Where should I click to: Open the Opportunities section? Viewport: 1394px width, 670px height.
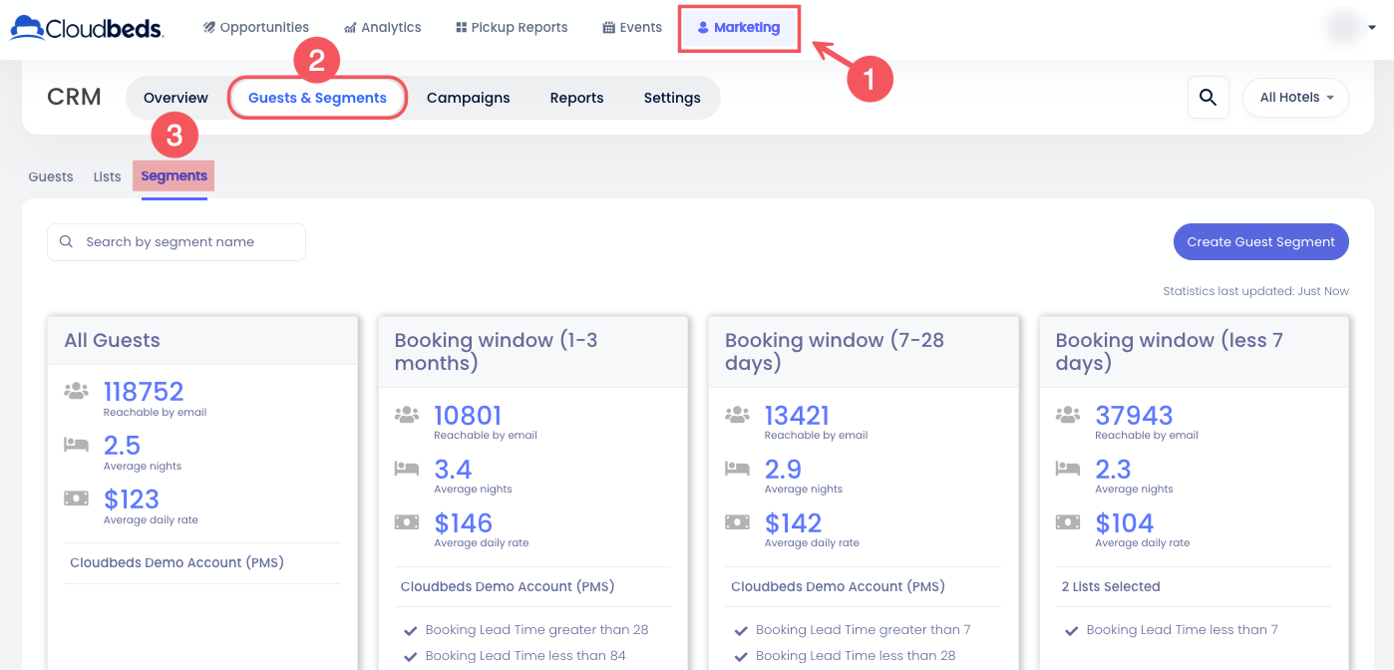[x=255, y=28]
